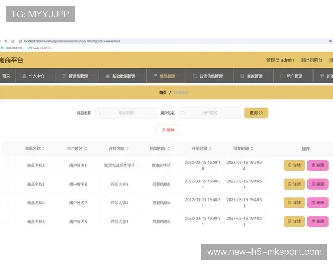Delete the 评价内容3 row
This screenshot has height=266, width=333.
(x=317, y=222)
